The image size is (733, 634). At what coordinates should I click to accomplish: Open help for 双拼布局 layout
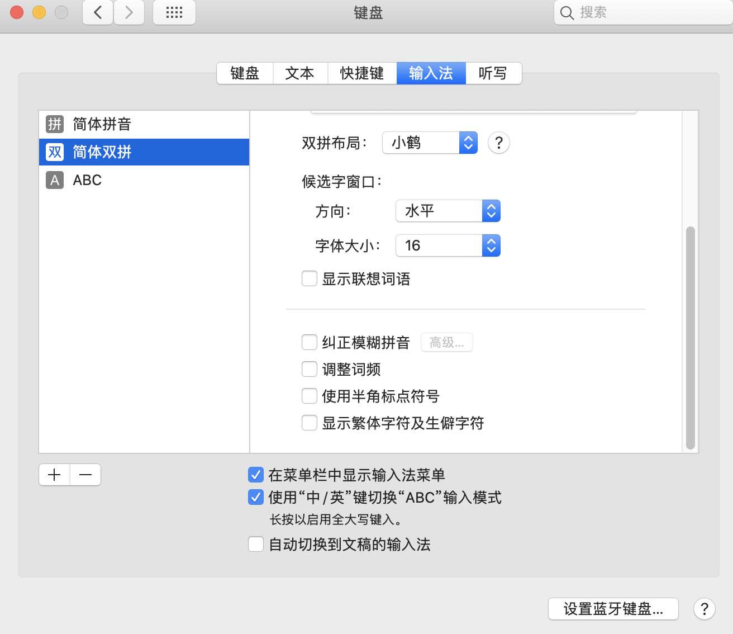(498, 143)
